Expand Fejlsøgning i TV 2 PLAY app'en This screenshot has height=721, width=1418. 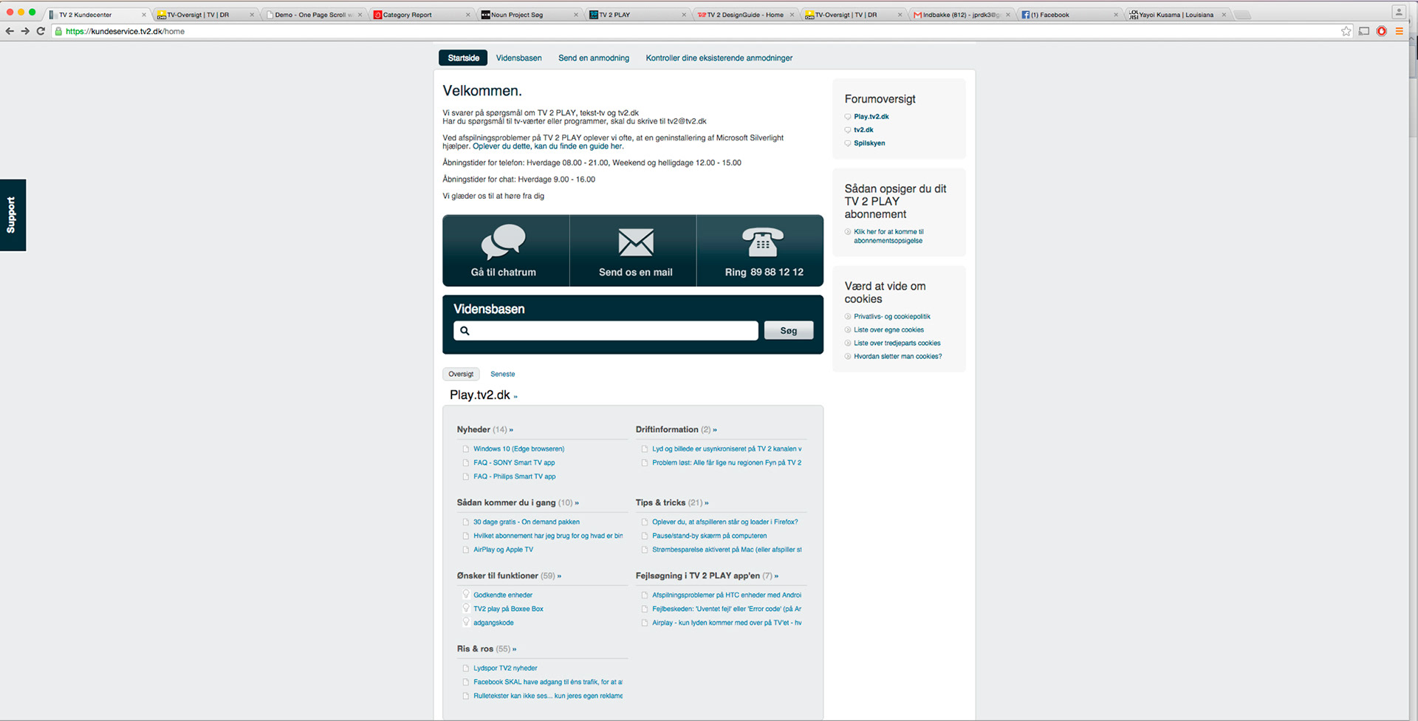(707, 575)
